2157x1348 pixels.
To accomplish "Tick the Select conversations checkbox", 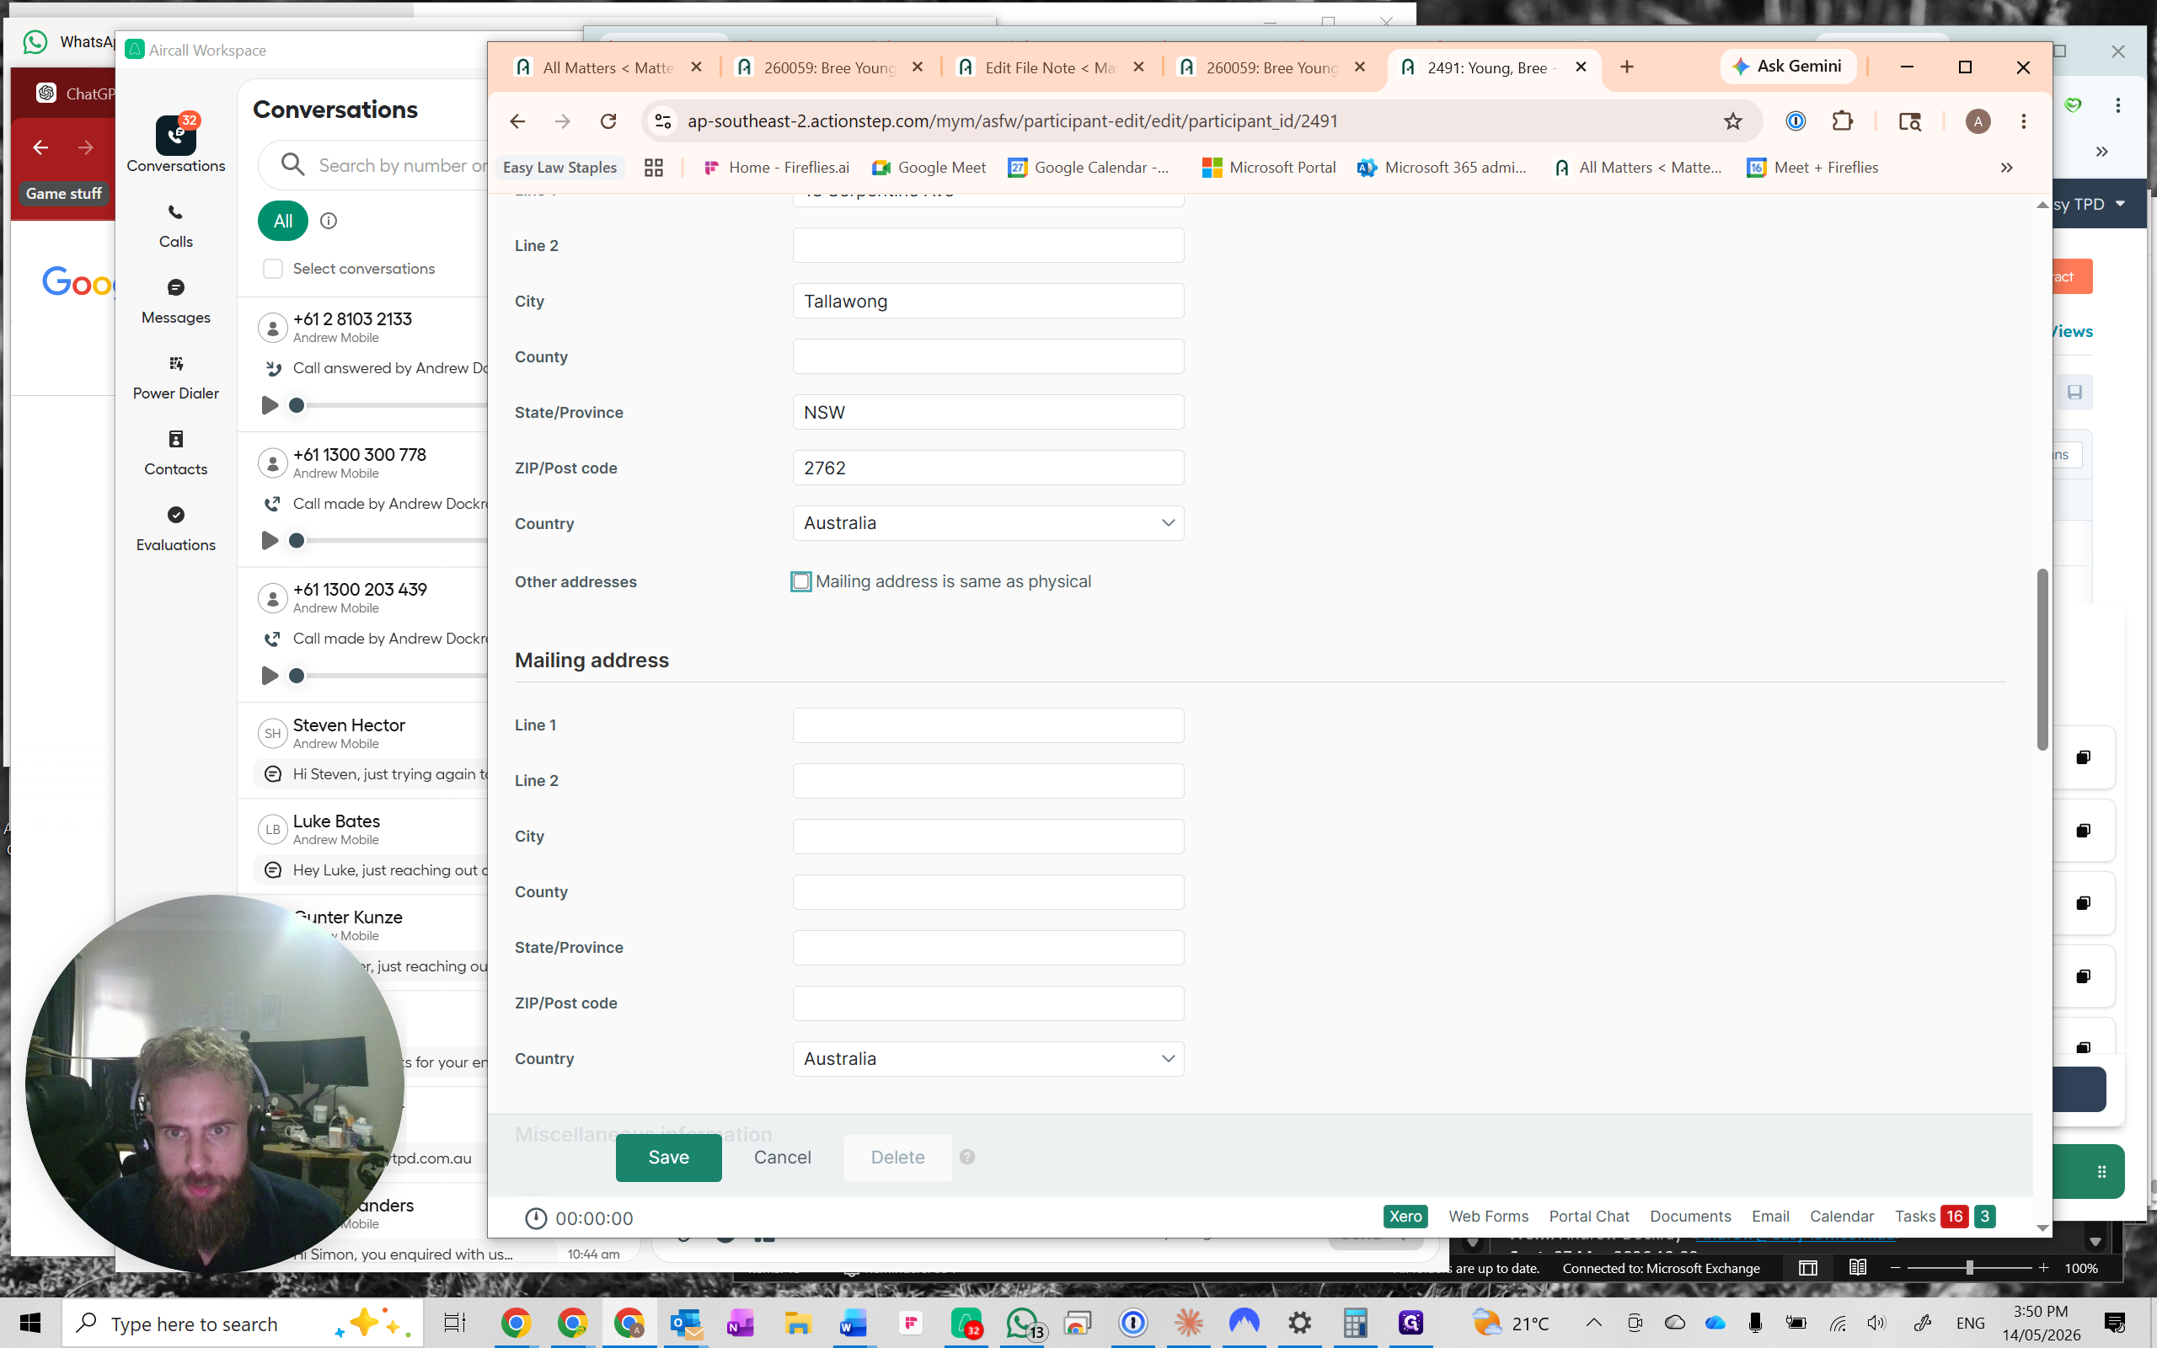I will (x=273, y=269).
